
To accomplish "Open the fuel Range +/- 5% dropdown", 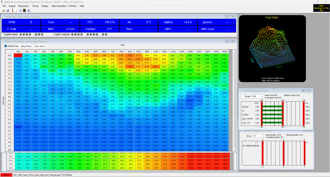I will tap(252, 96).
